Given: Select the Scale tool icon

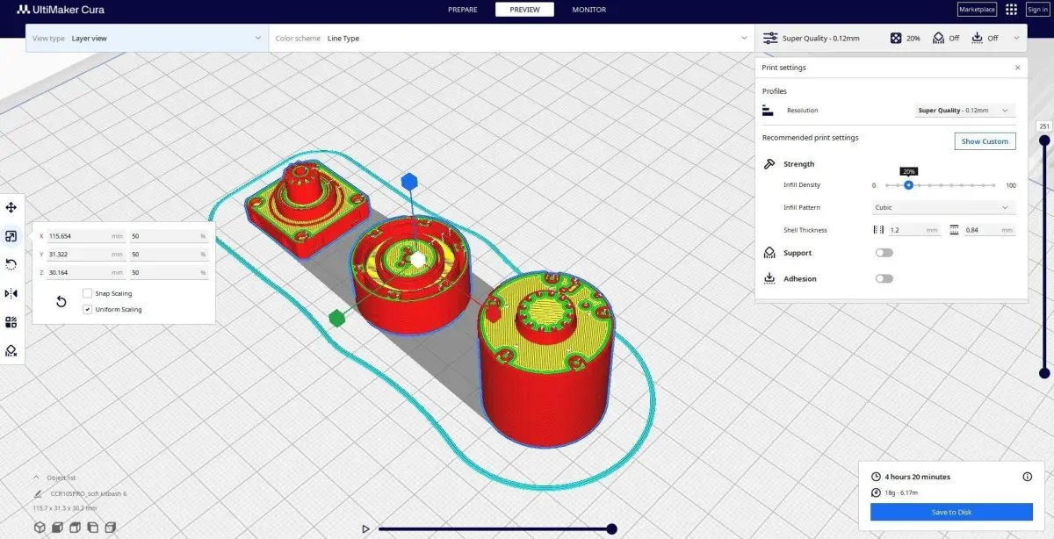Looking at the screenshot, I should click(x=11, y=236).
